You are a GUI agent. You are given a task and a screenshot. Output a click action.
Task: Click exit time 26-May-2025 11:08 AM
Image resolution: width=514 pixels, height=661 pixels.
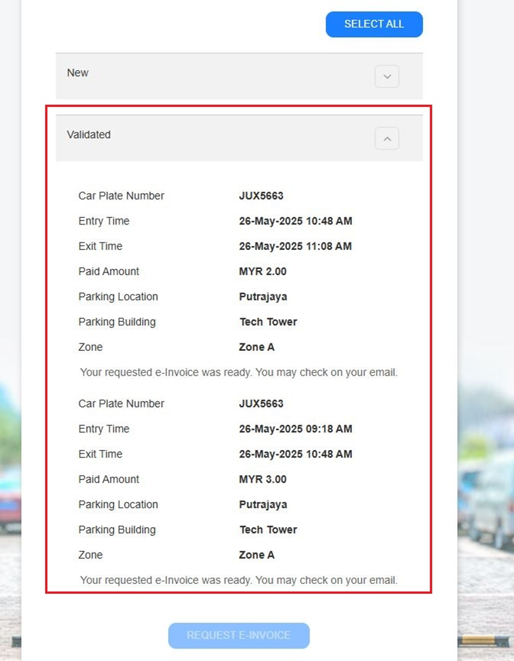coord(295,246)
